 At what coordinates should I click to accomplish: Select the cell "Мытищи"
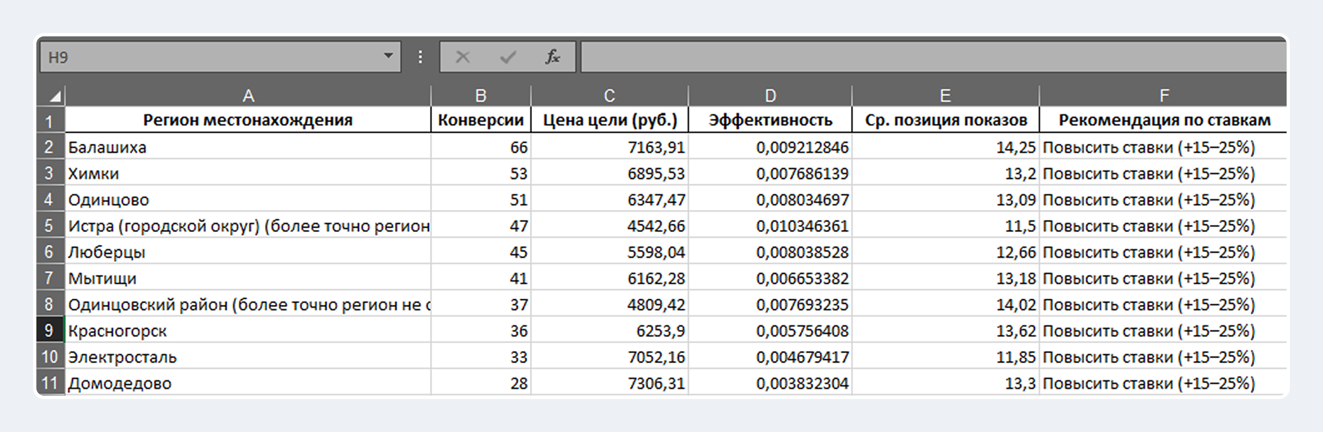tap(248, 278)
